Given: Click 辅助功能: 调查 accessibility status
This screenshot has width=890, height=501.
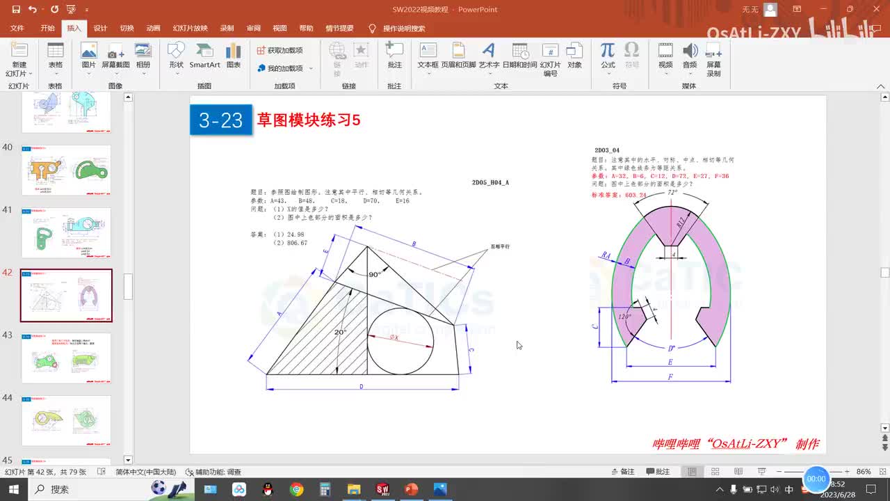Looking at the screenshot, I should [x=213, y=472].
